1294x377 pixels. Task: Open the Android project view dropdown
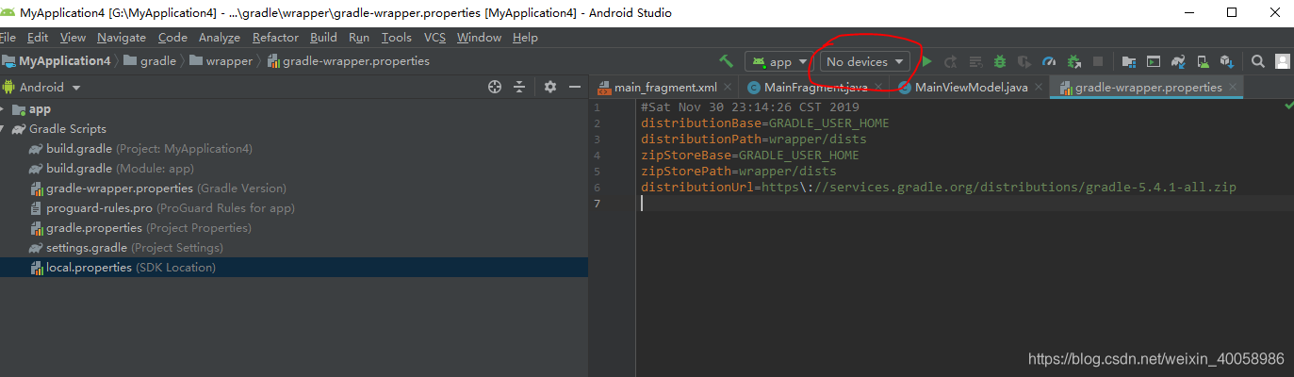pos(42,87)
